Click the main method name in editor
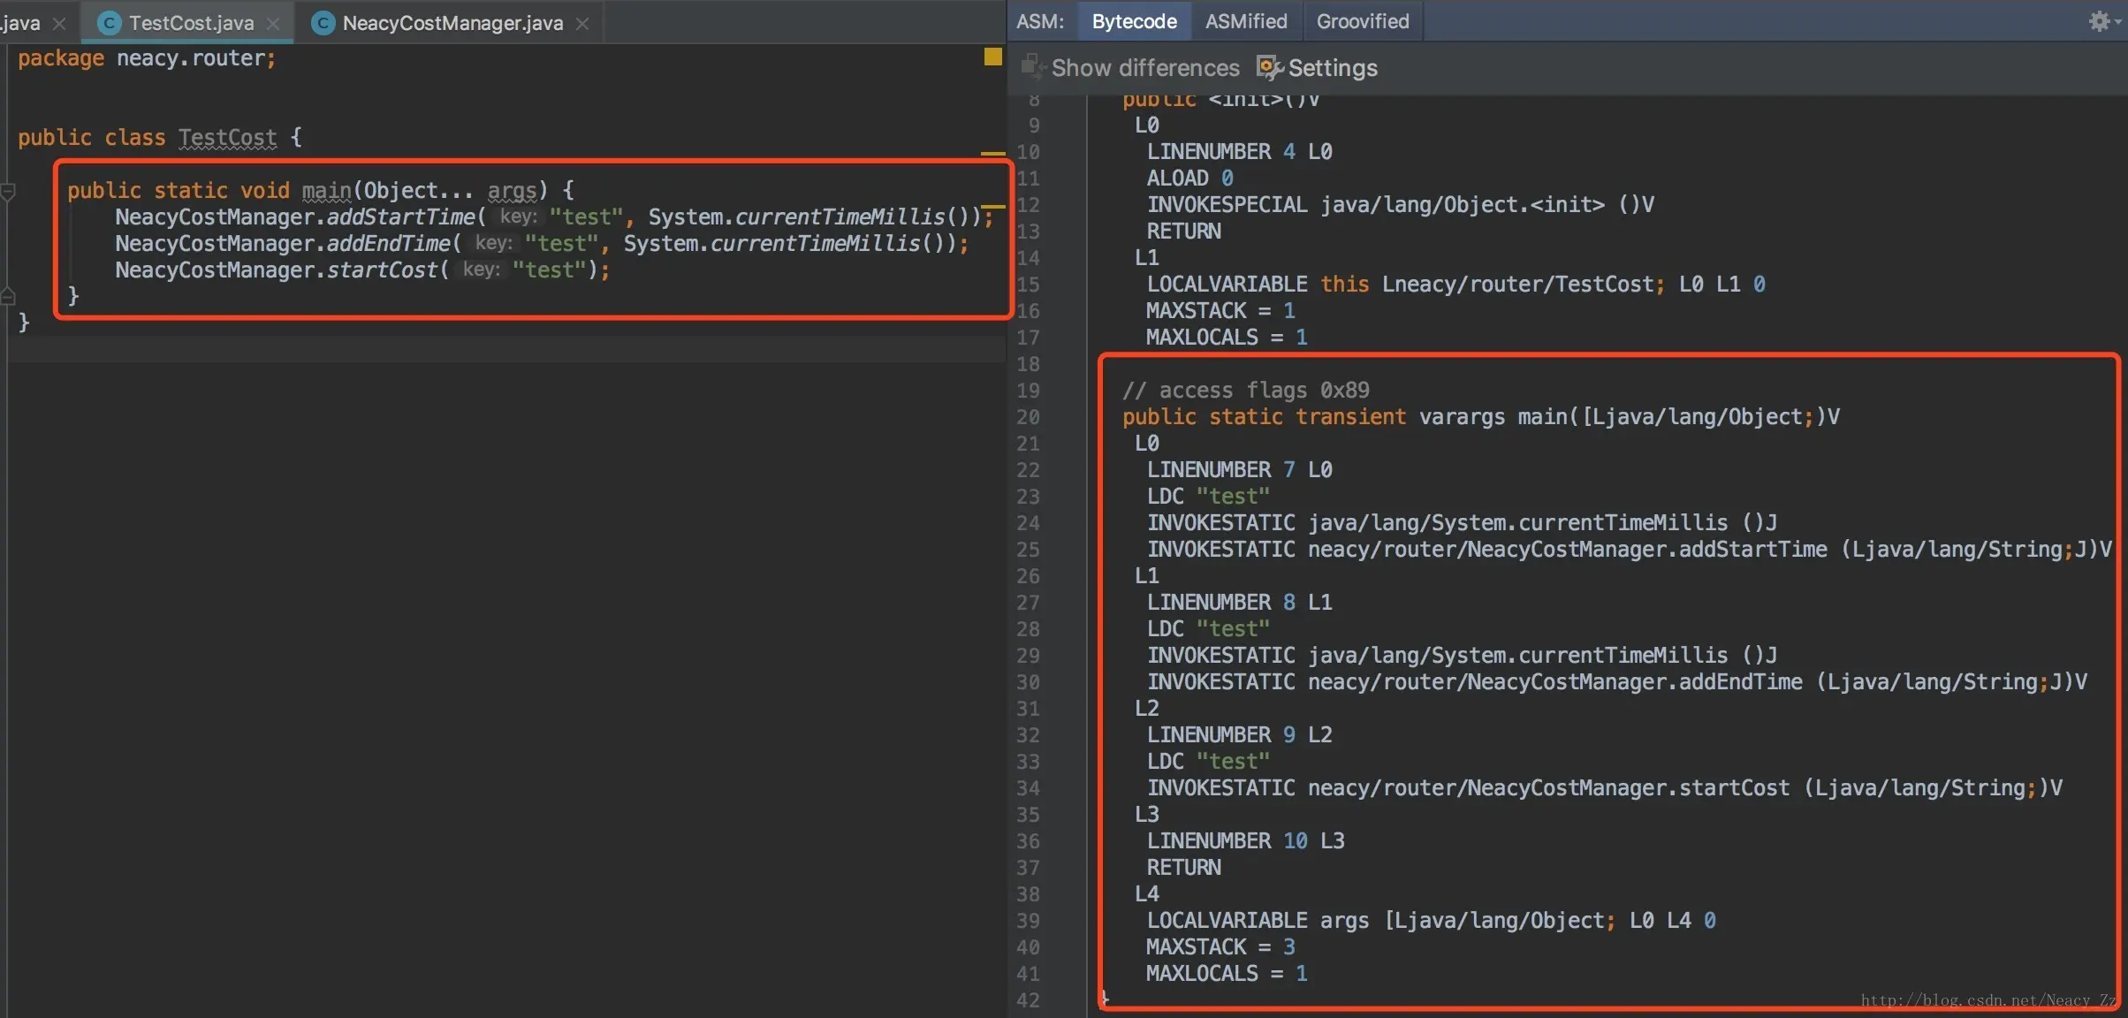Image resolution: width=2128 pixels, height=1018 pixels. [326, 191]
